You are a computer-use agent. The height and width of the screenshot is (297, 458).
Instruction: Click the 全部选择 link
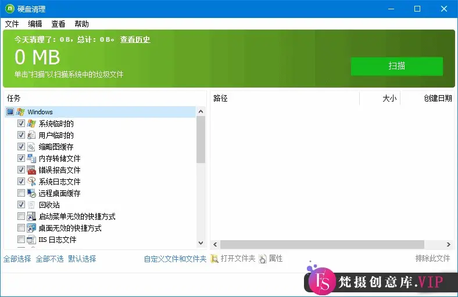point(17,259)
